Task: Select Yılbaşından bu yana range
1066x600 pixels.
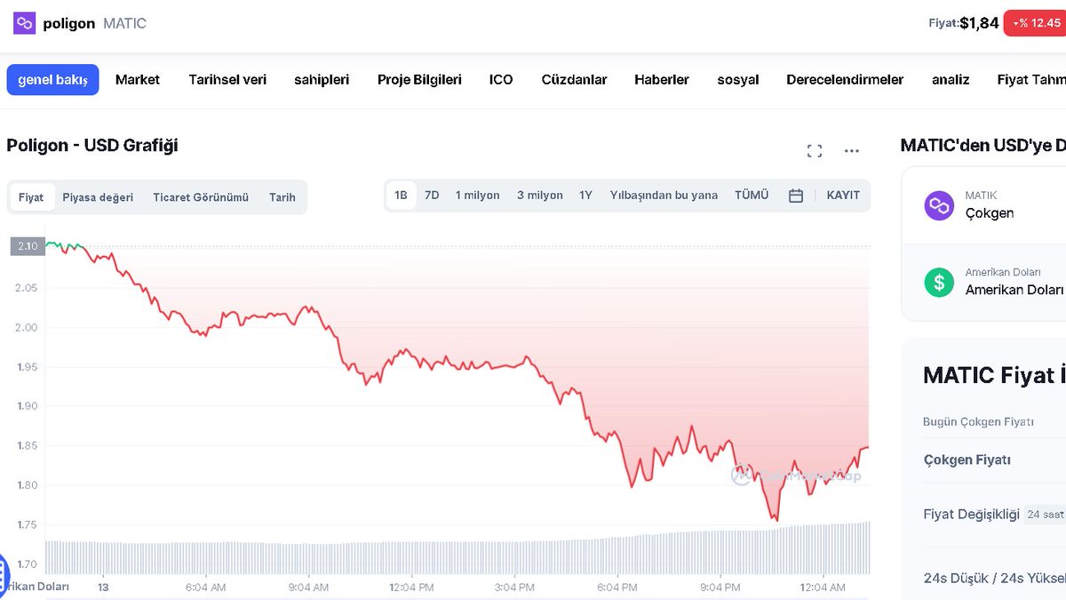Action: tap(664, 196)
